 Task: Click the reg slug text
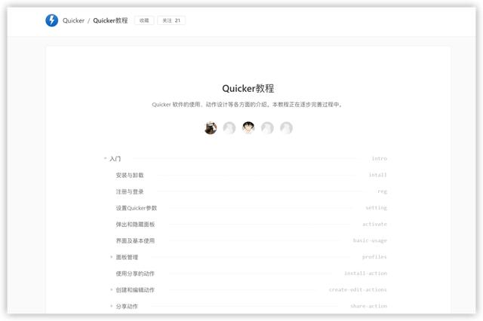383,191
